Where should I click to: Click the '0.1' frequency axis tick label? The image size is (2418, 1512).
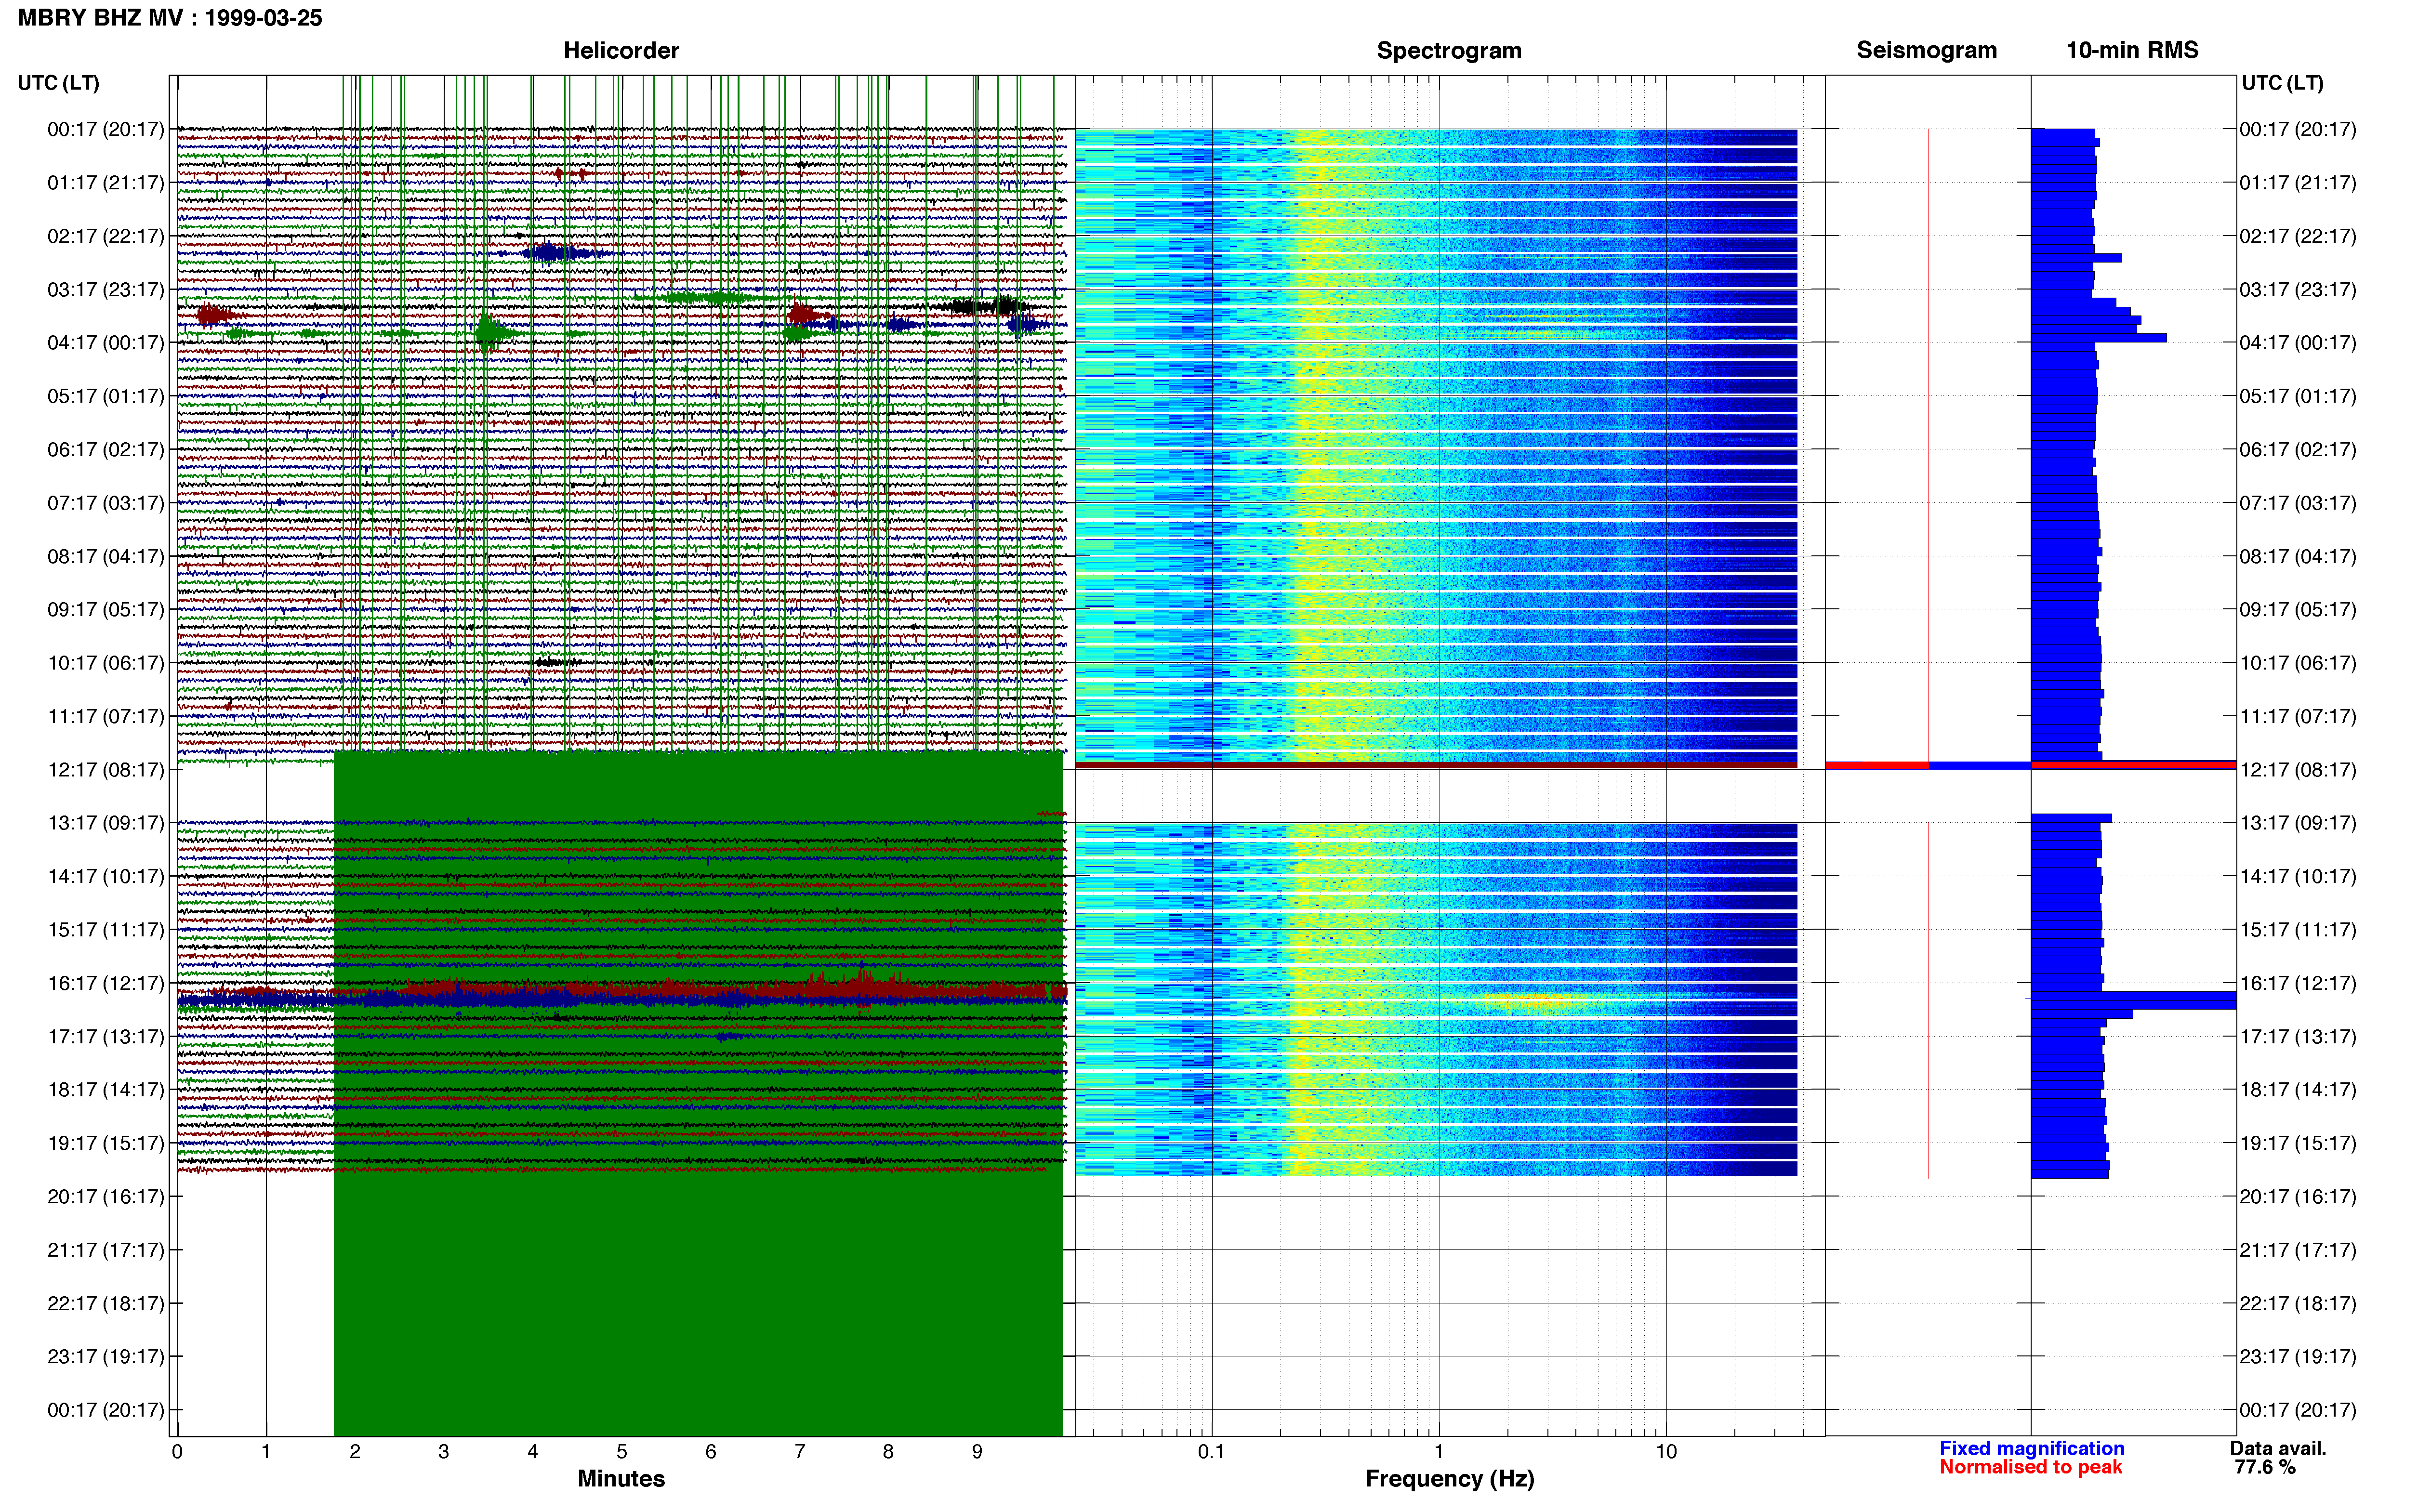coord(1211,1452)
